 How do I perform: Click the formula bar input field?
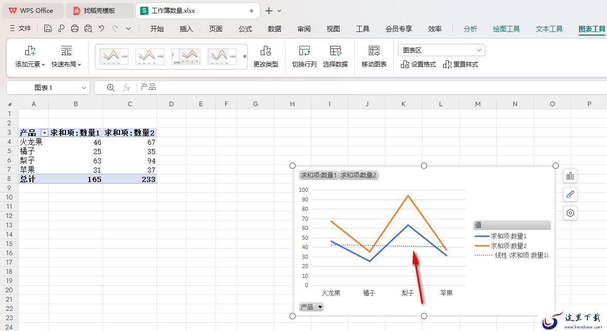(x=372, y=88)
